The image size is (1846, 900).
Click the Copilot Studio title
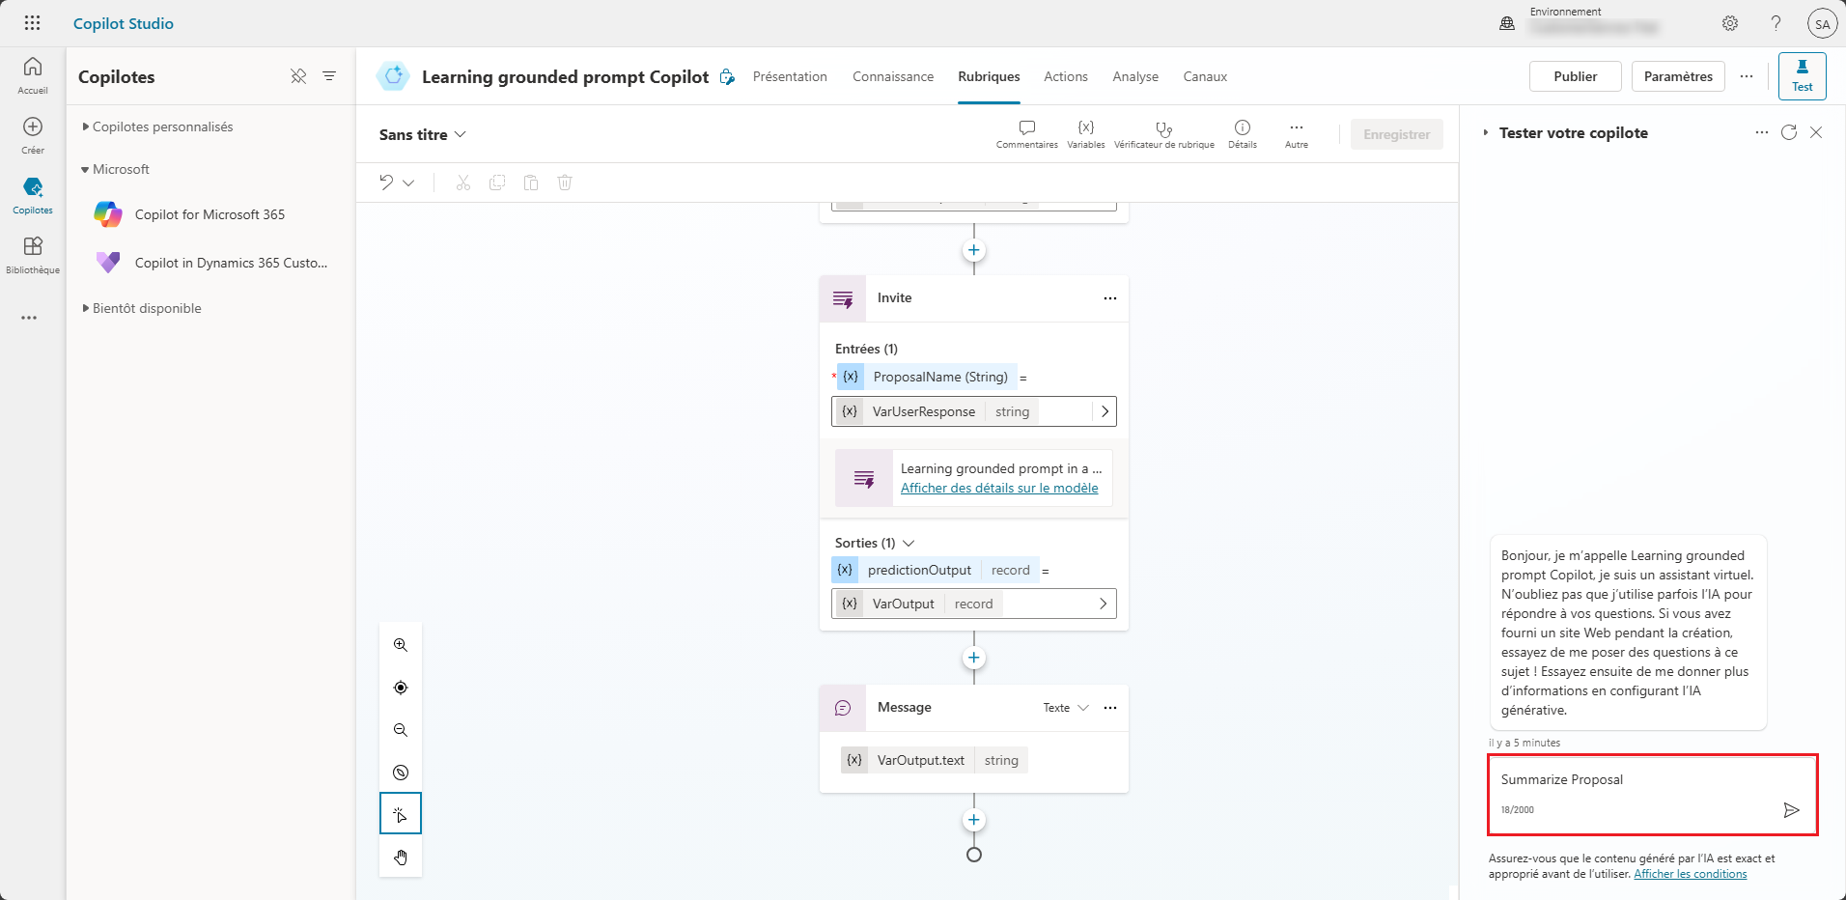124,23
